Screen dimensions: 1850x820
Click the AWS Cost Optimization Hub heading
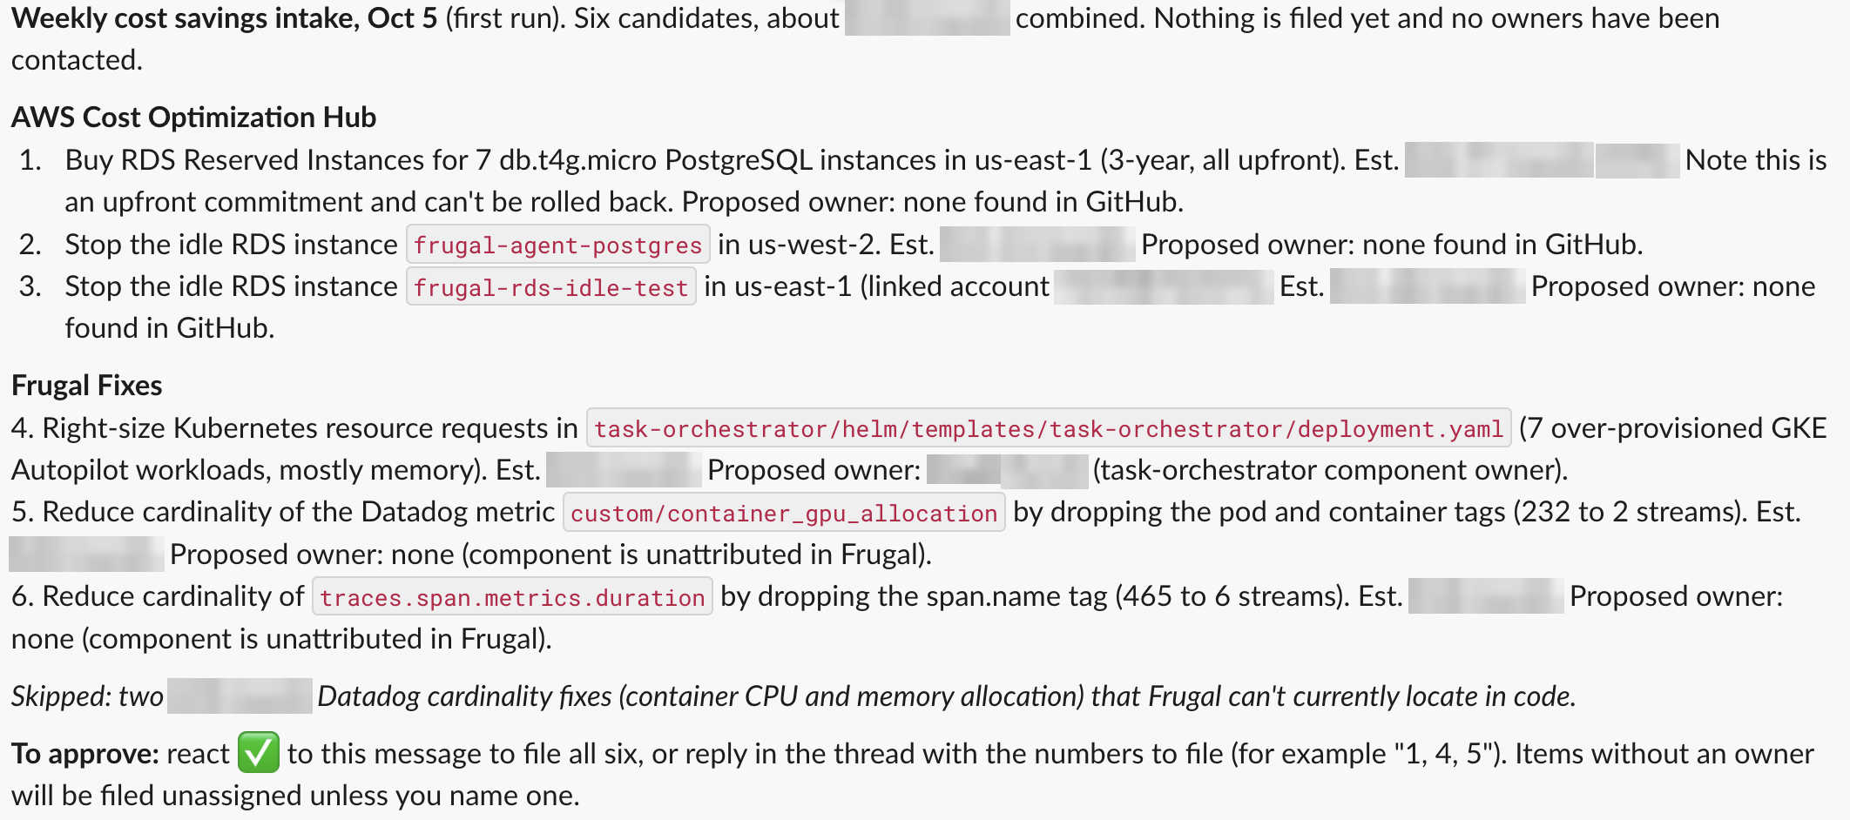pos(193,117)
